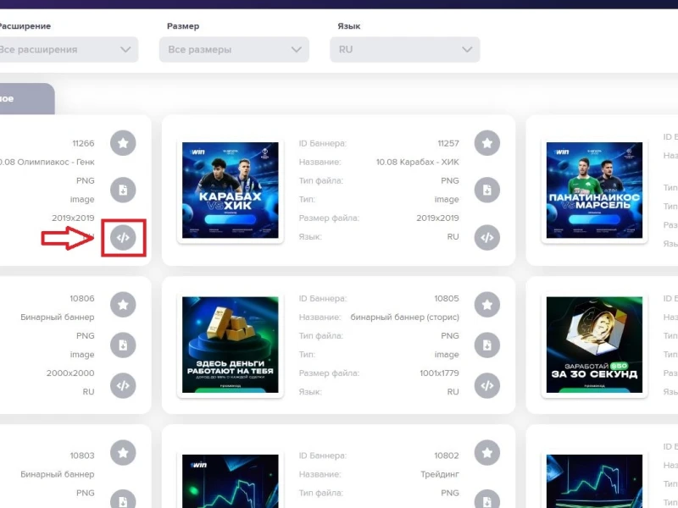Download the Олимпиакос - Генк banner file
Image resolution: width=678 pixels, height=508 pixels.
click(x=123, y=190)
